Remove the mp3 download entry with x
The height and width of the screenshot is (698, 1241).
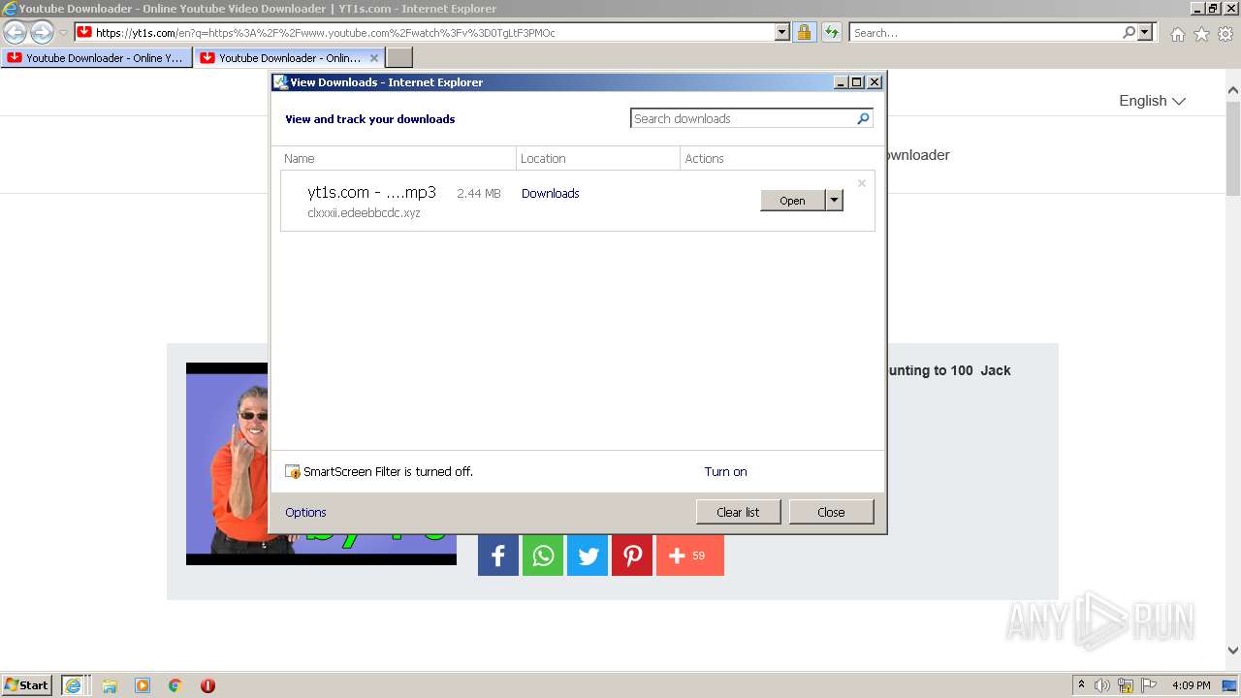coord(862,182)
